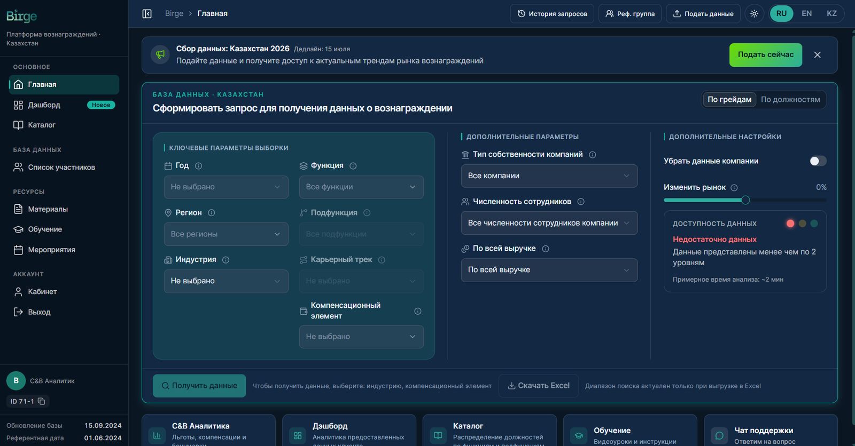
Task: Click Подать данные in header
Action: (x=703, y=14)
